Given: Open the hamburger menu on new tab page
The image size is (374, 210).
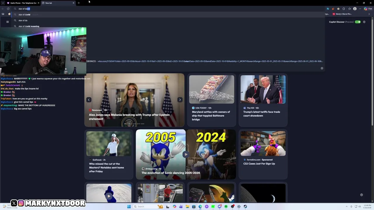Looking at the screenshot, I should coord(8,22).
